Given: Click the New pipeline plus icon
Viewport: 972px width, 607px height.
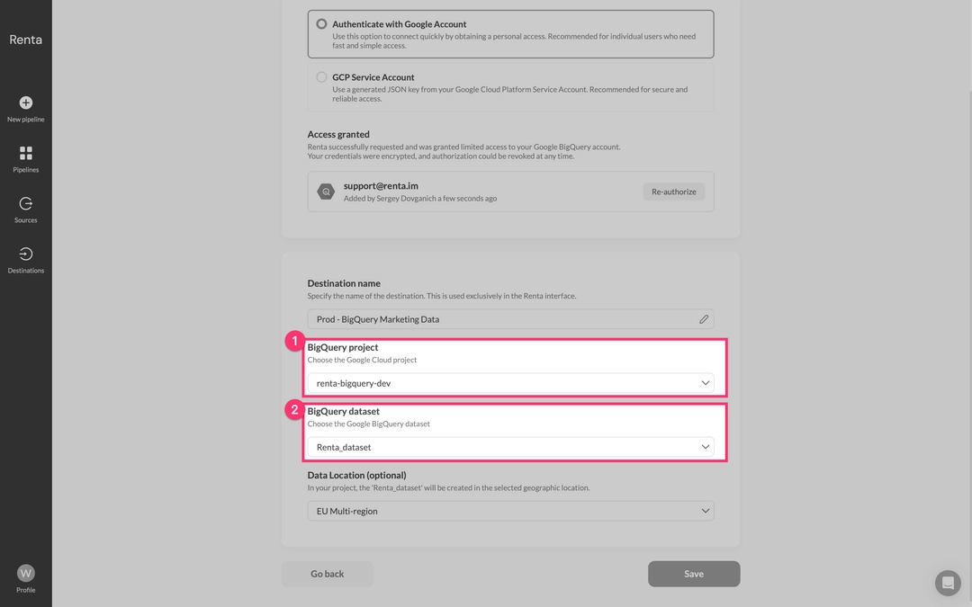Looking at the screenshot, I should (25, 103).
